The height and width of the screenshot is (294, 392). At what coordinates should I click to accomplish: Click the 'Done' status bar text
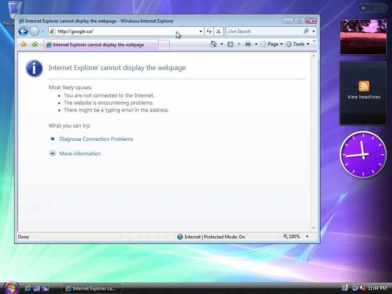(23, 237)
